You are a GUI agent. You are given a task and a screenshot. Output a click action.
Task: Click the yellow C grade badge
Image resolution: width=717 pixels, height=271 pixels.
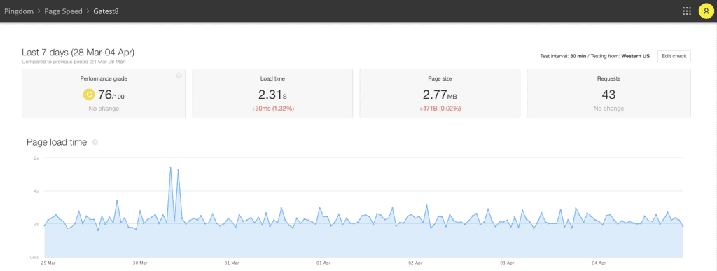tap(88, 95)
